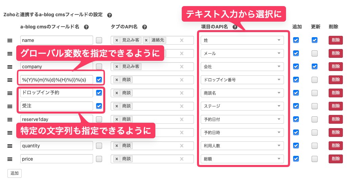Grab drag handle of %{Y}%{m}%{d} row

click(10, 80)
